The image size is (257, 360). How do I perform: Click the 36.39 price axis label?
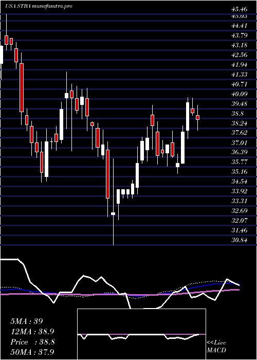[240, 152]
